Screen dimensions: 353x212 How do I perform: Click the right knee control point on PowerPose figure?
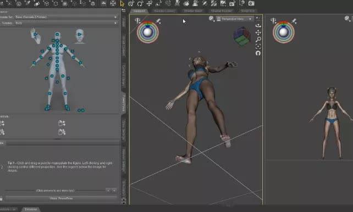(x=65, y=93)
